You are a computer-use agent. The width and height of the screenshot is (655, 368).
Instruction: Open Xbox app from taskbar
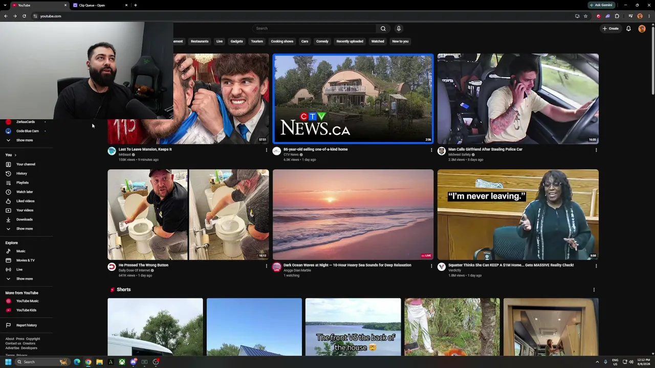122,362
